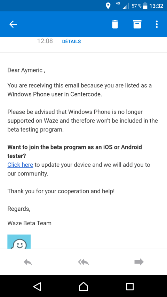
Task: Tap the bold 'Want to join the beta program' heading
Action: (x=74, y=151)
